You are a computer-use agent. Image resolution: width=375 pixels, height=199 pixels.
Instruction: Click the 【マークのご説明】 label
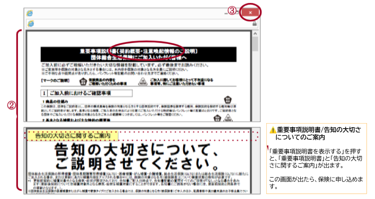[55, 81]
